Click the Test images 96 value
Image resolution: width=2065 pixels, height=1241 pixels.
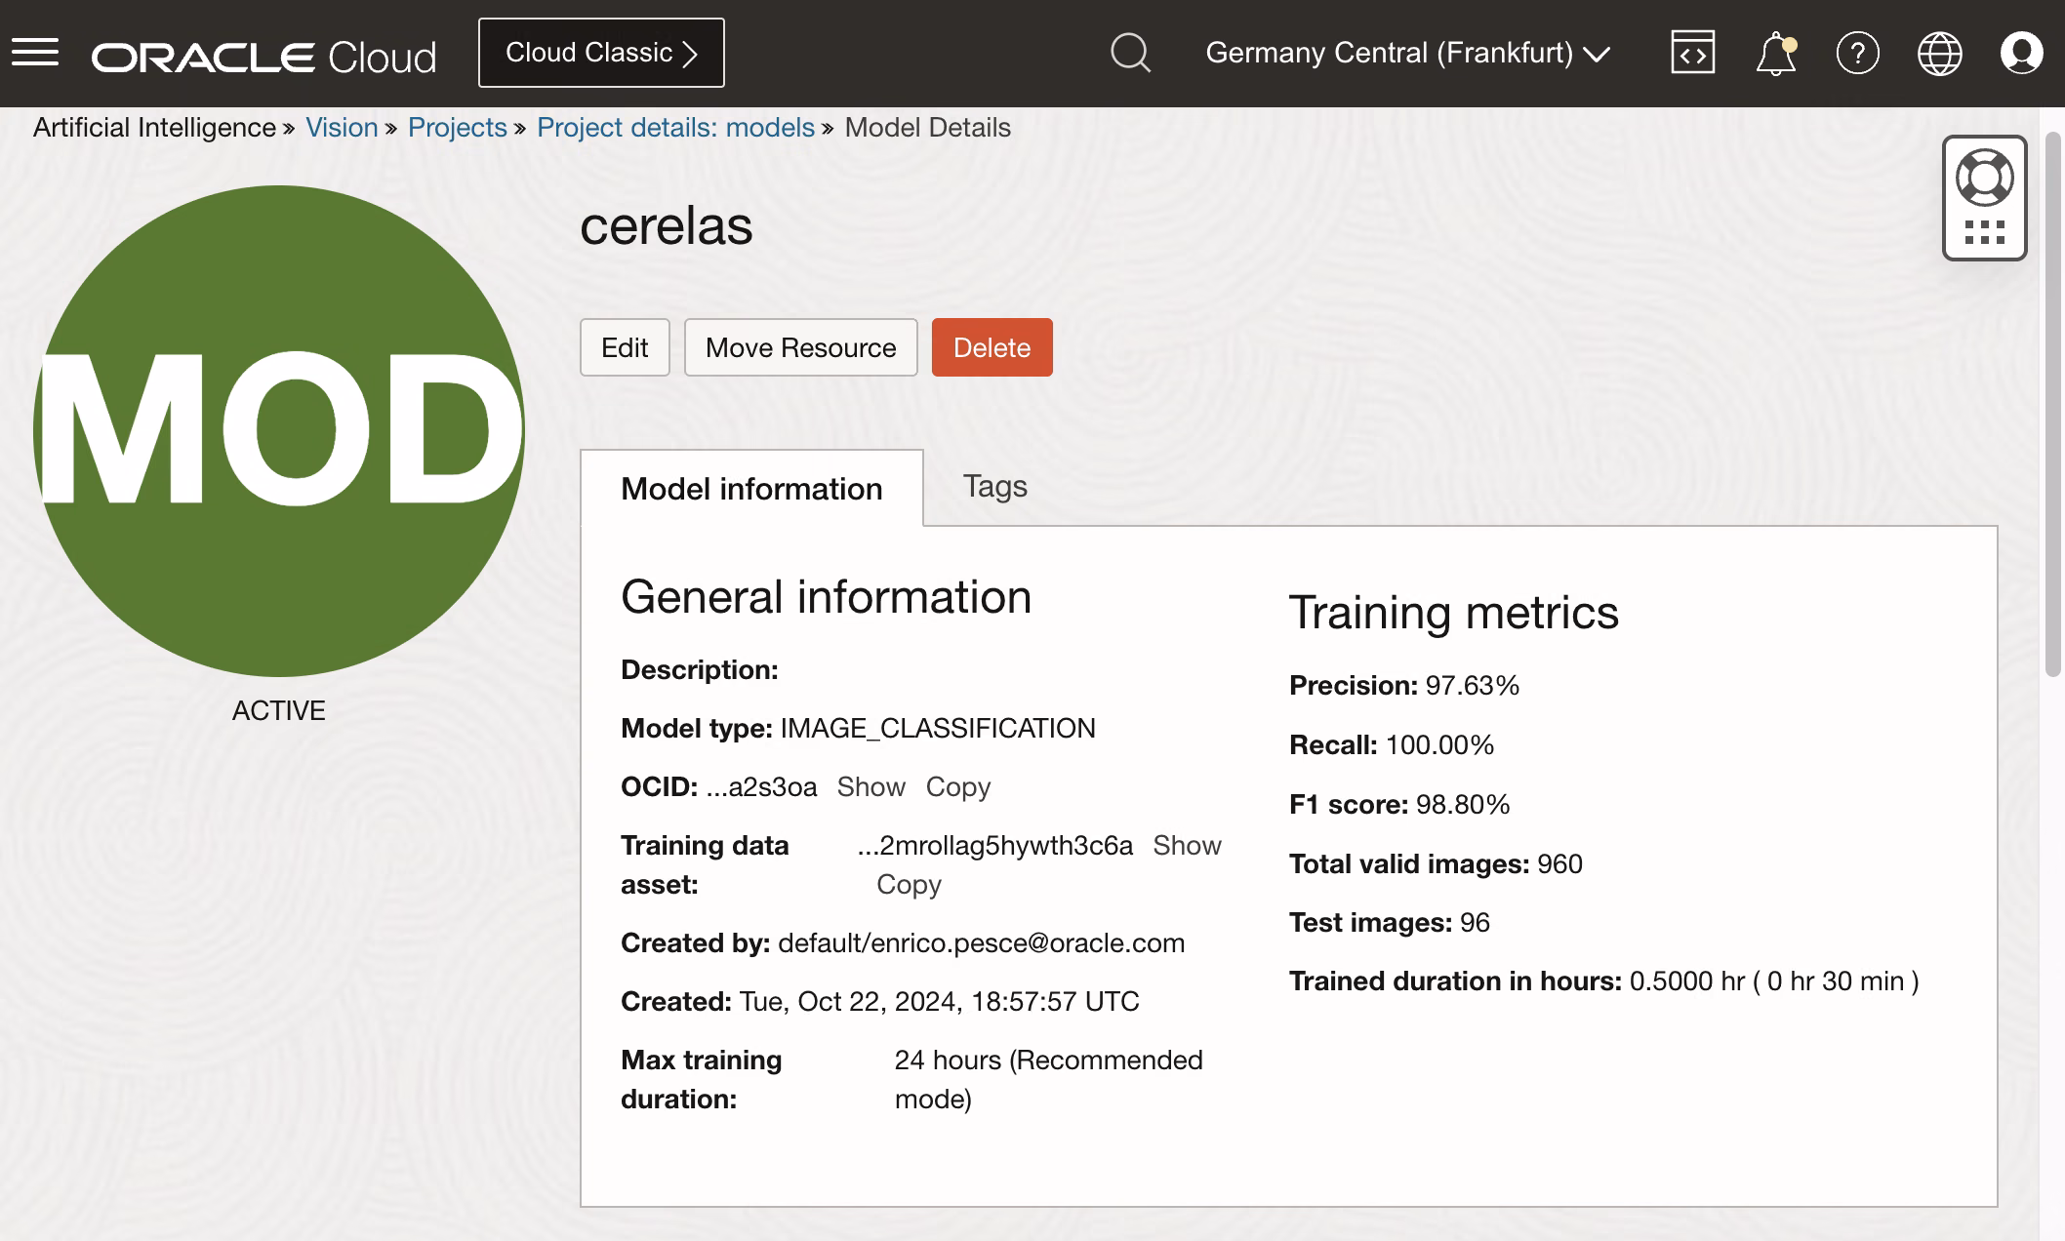1475,922
